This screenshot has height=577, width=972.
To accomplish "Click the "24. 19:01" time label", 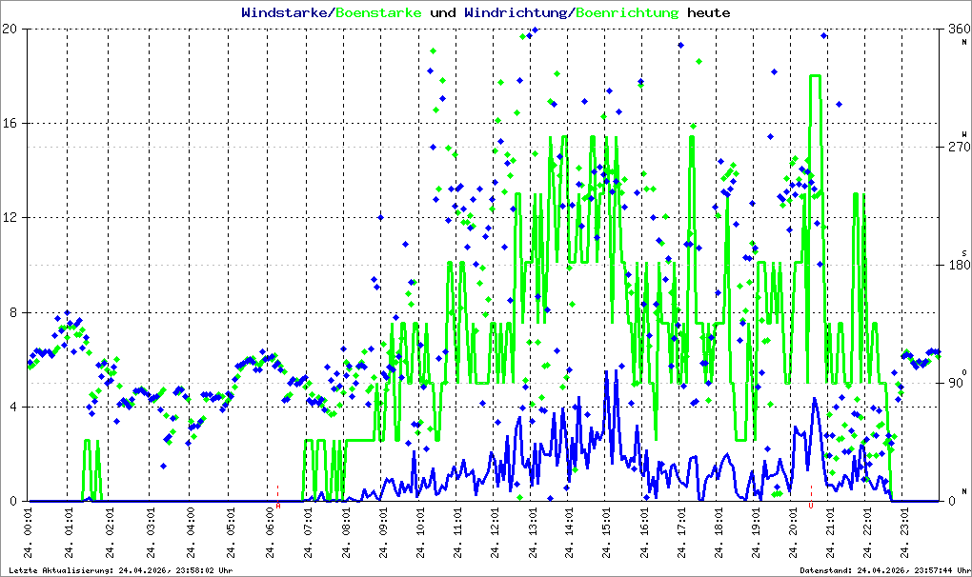I will (756, 533).
